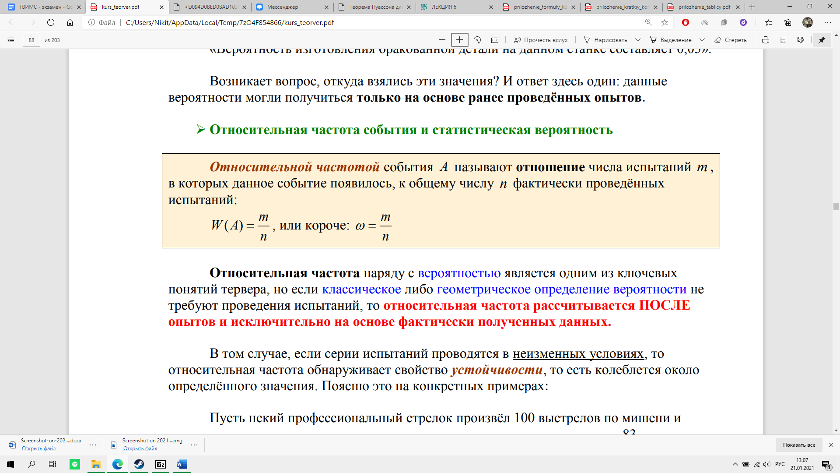Open the purple circular extension icon
This screenshot has width=840, height=473.
743,22
